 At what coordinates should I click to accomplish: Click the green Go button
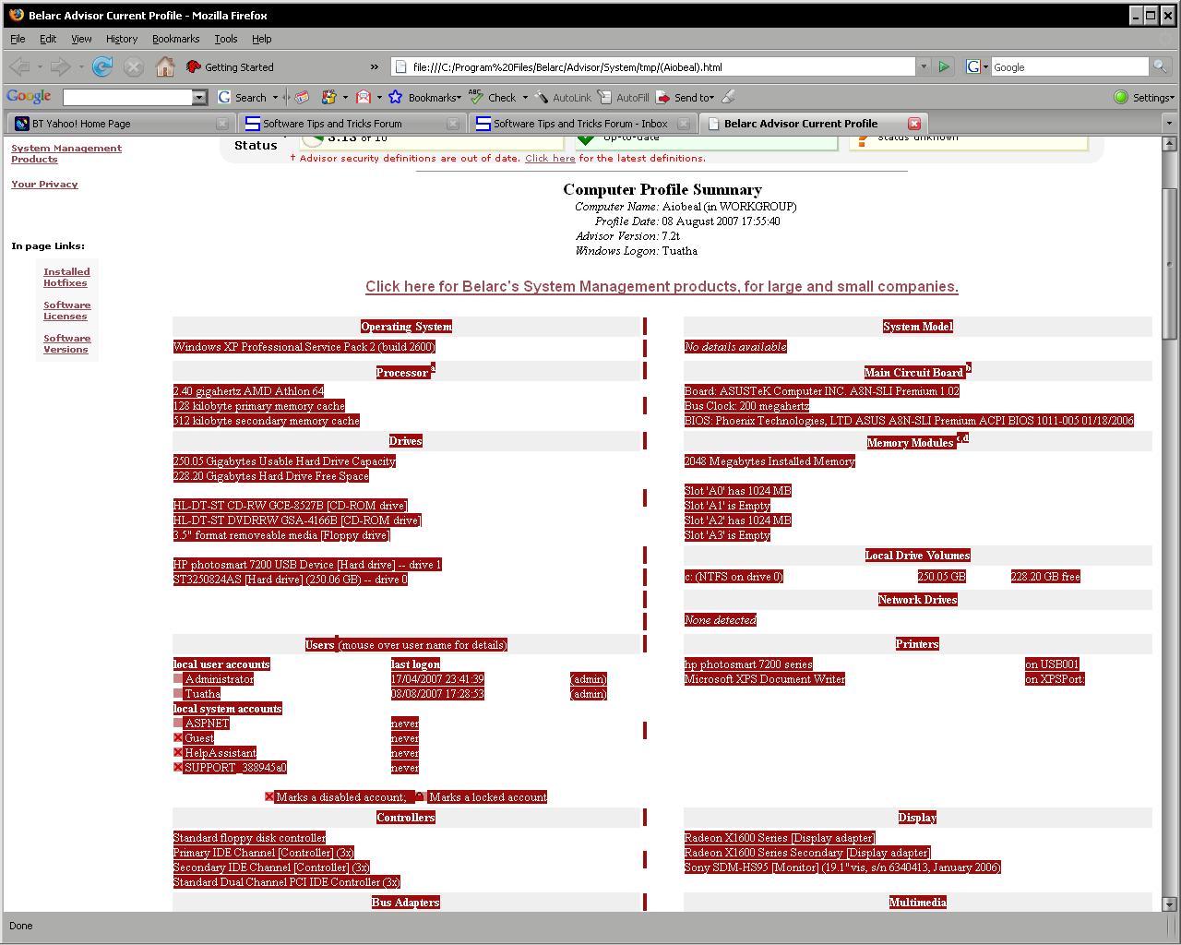(x=944, y=66)
